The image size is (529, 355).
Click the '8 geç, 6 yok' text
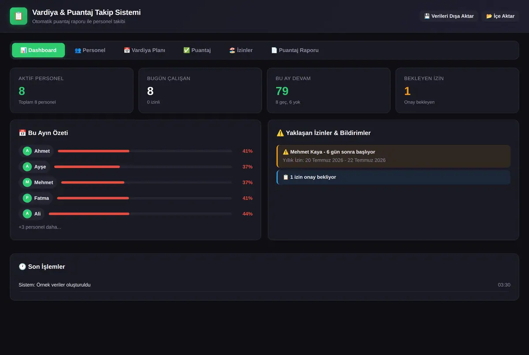[x=288, y=102]
